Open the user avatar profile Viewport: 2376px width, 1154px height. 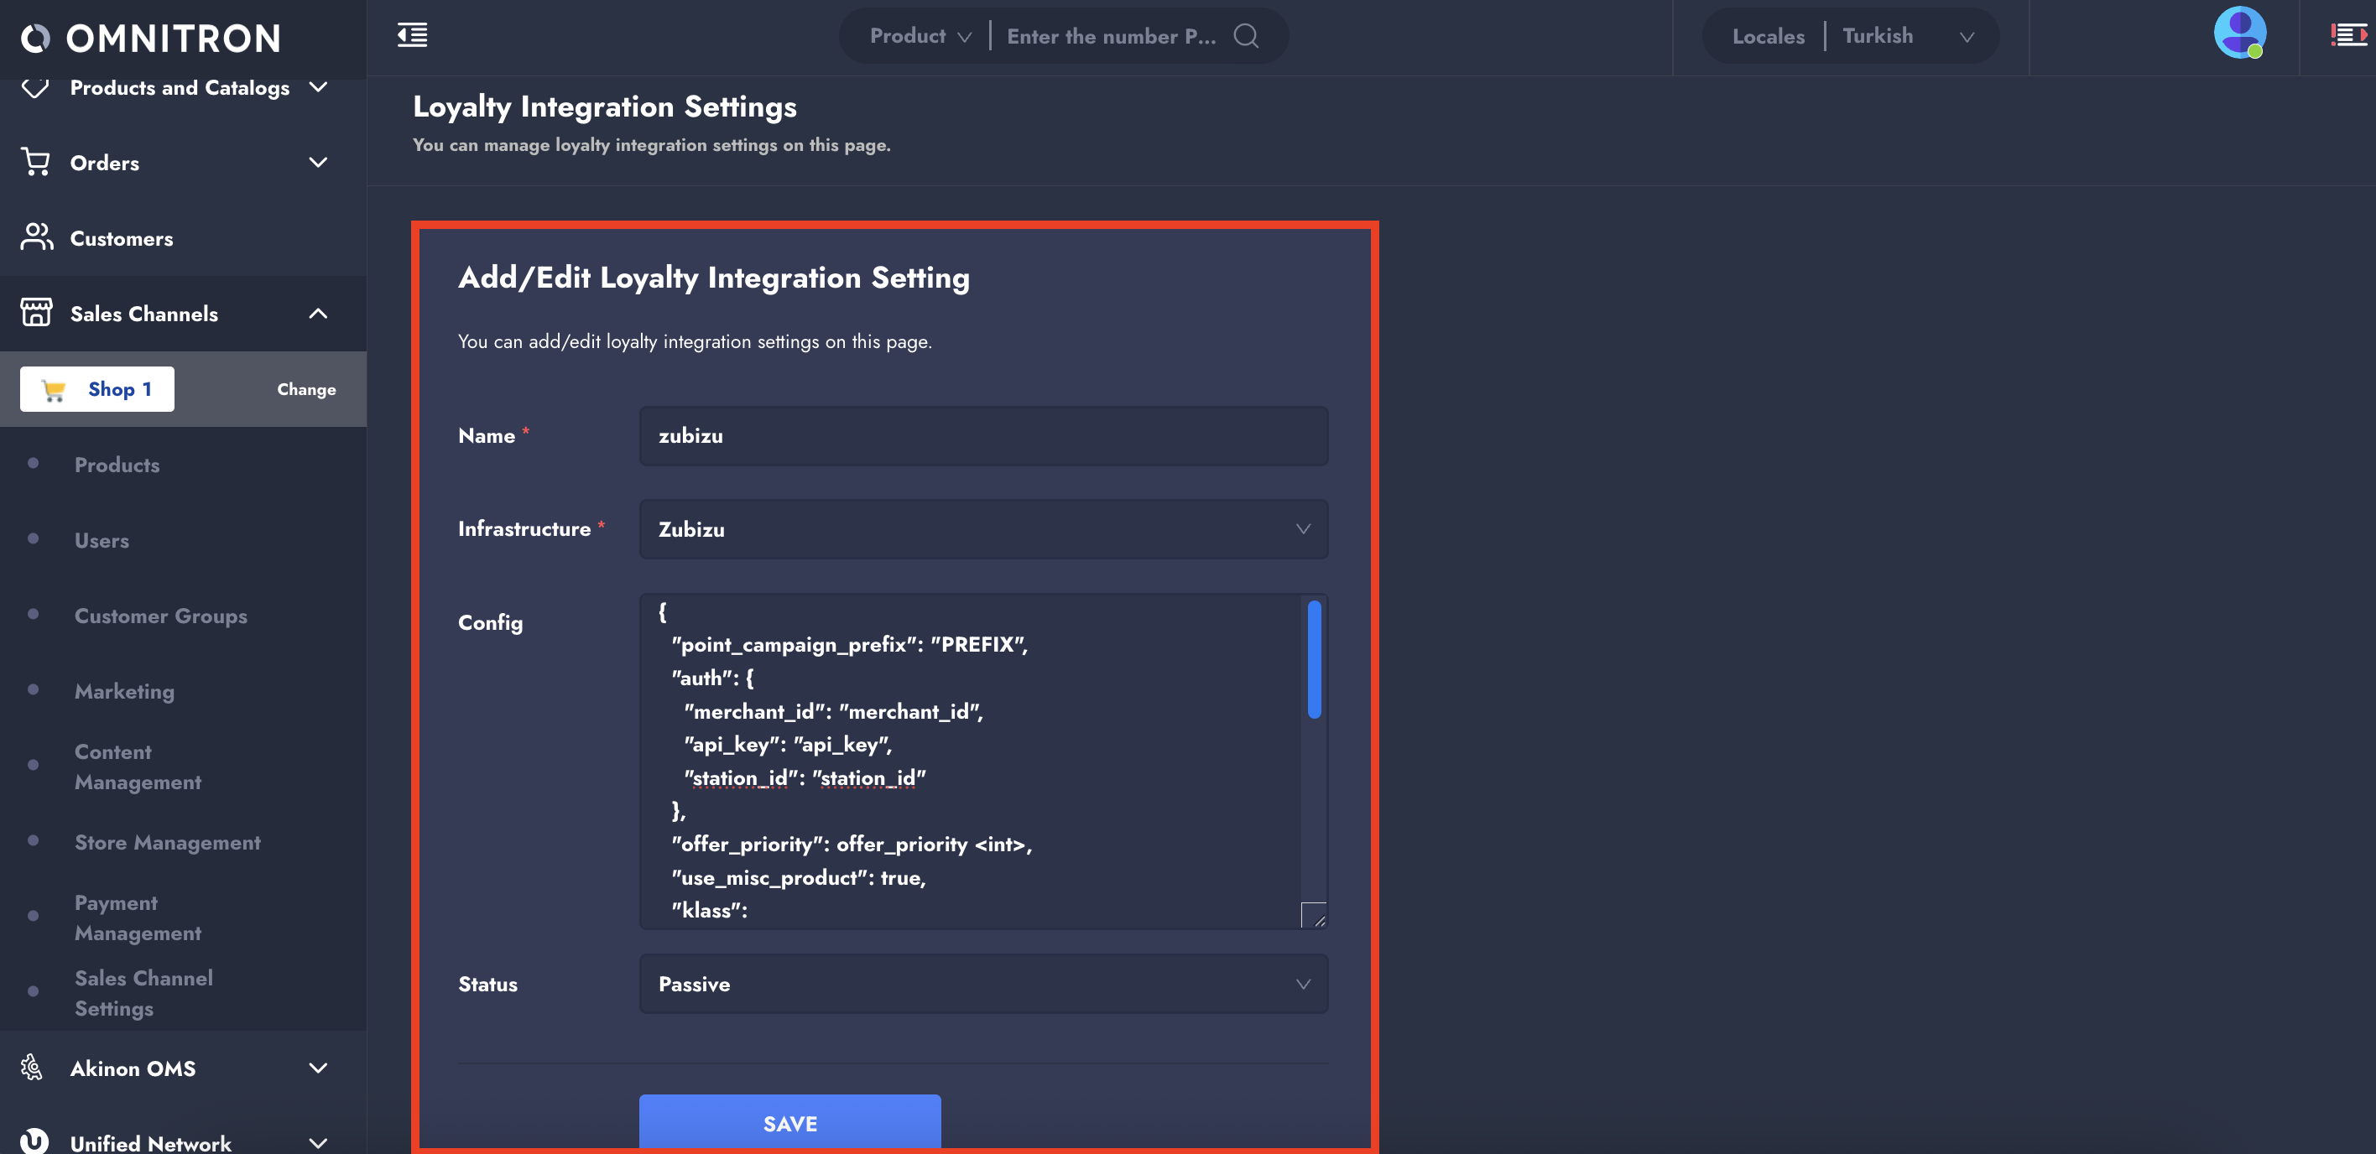[2238, 34]
